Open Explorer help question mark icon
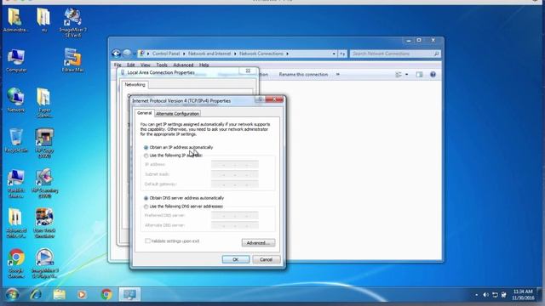 (433, 75)
